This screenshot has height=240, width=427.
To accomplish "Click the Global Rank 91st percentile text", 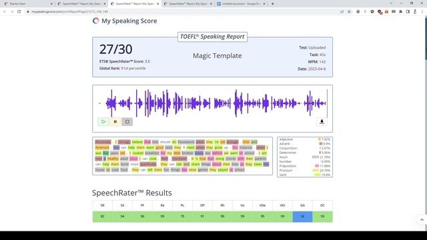I will point(122,68).
